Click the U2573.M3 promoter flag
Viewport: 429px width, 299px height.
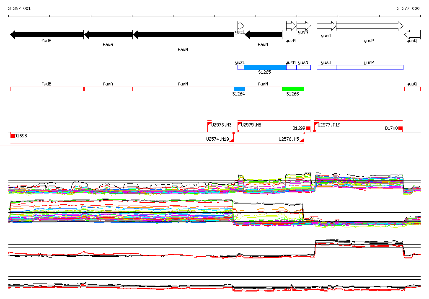209,124
